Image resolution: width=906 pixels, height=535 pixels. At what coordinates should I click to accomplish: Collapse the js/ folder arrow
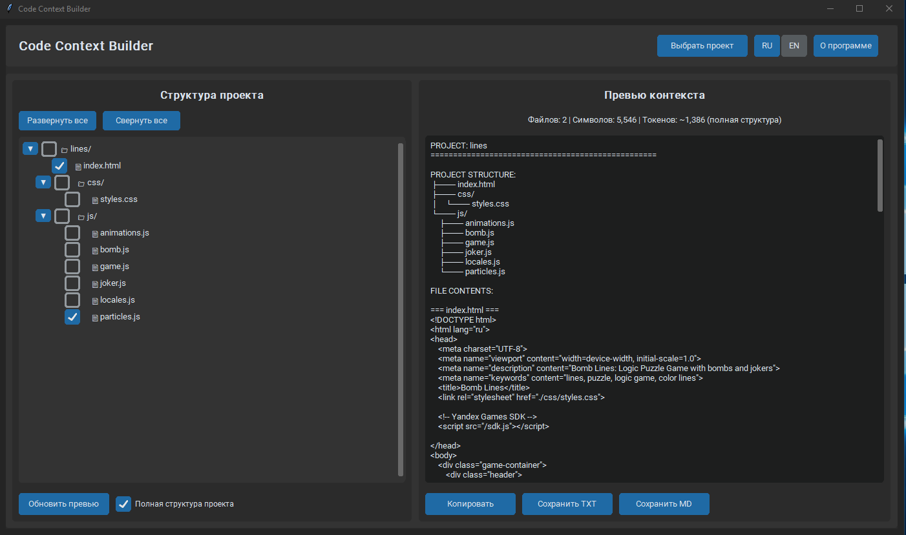(43, 216)
